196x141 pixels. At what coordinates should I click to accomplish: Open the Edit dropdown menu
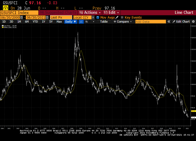pyautogui.click(x=111, y=13)
